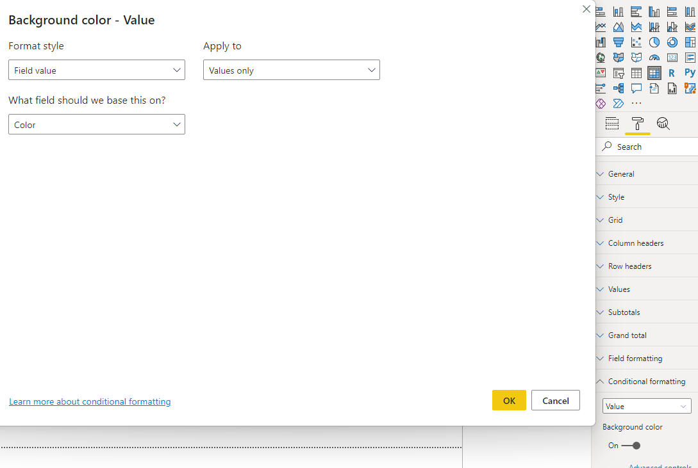Select the Matrix visual
Image resolution: width=698 pixels, height=468 pixels.
point(654,73)
